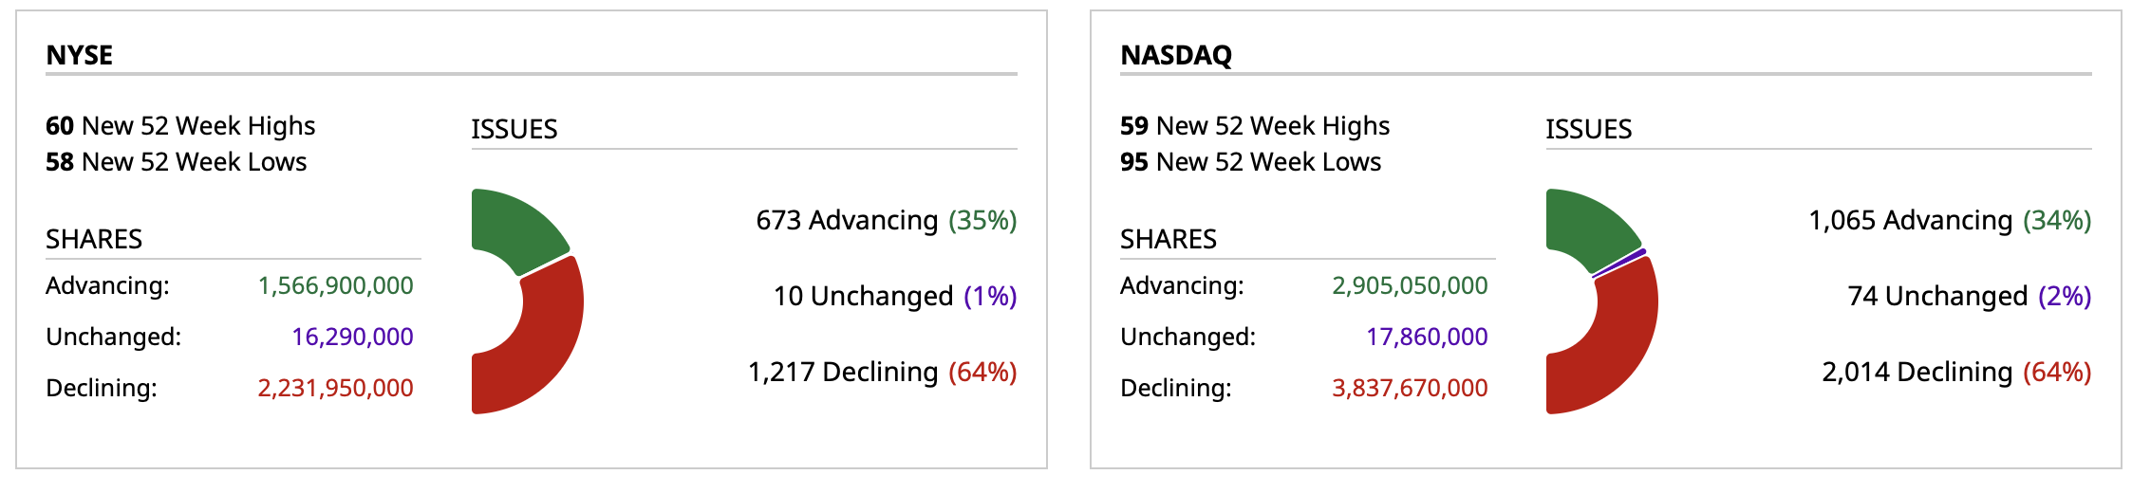Open NASDAQ 95 New 52 Week Lows
Screen dimensions: 2132x493
(1251, 162)
